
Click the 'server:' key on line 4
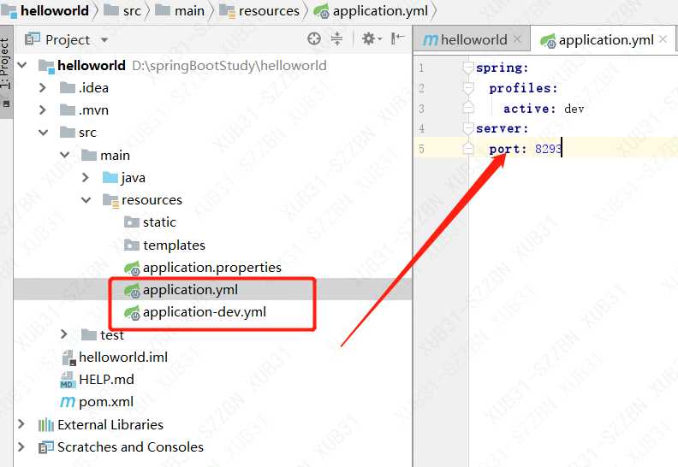(x=502, y=128)
